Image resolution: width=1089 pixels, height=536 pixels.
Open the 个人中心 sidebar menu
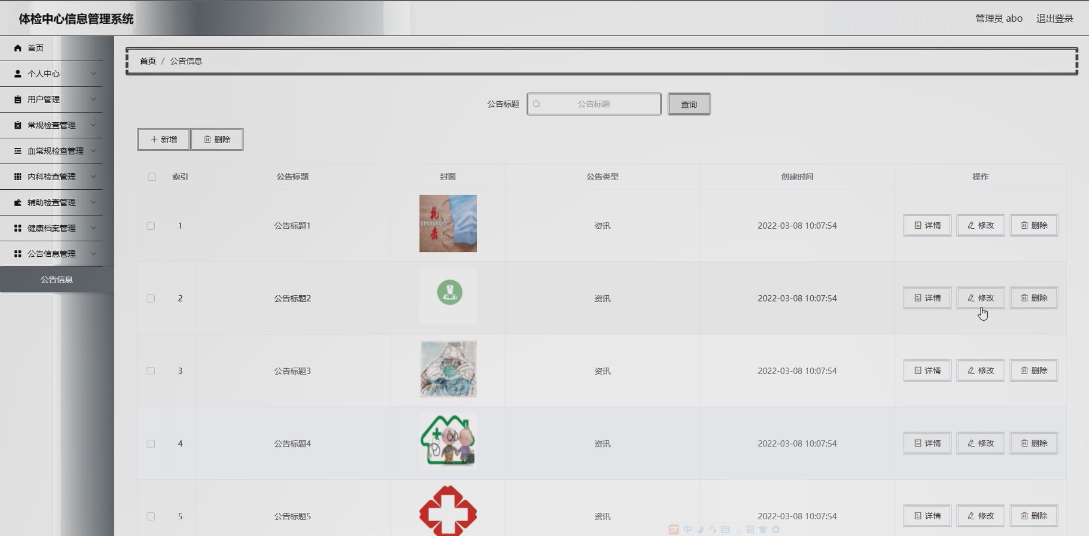pos(51,74)
